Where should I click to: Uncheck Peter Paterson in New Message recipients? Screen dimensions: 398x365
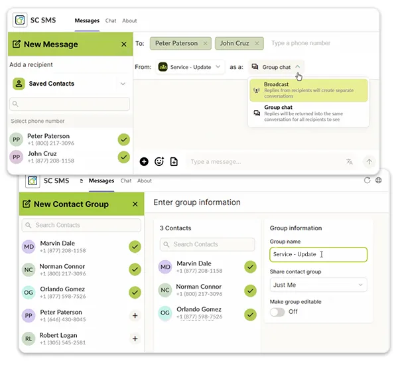pos(124,139)
